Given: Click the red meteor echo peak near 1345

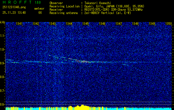Looking at the screenshot, I should click(84, 61).
